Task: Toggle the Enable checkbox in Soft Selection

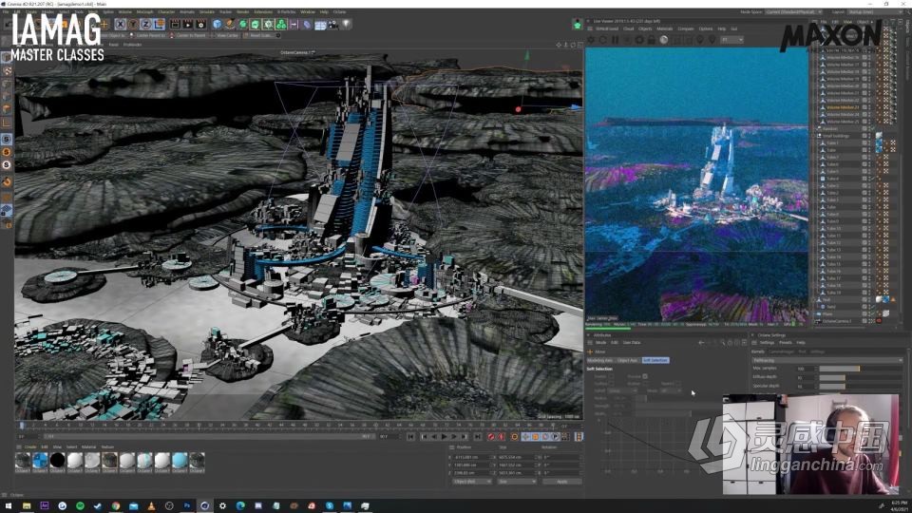Action: (x=610, y=377)
